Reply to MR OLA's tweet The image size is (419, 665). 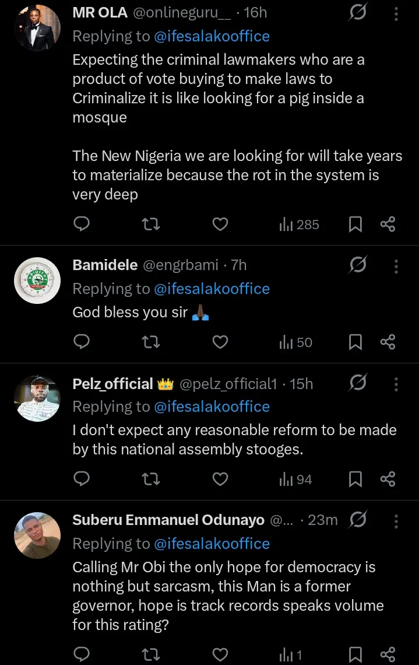pyautogui.click(x=82, y=224)
